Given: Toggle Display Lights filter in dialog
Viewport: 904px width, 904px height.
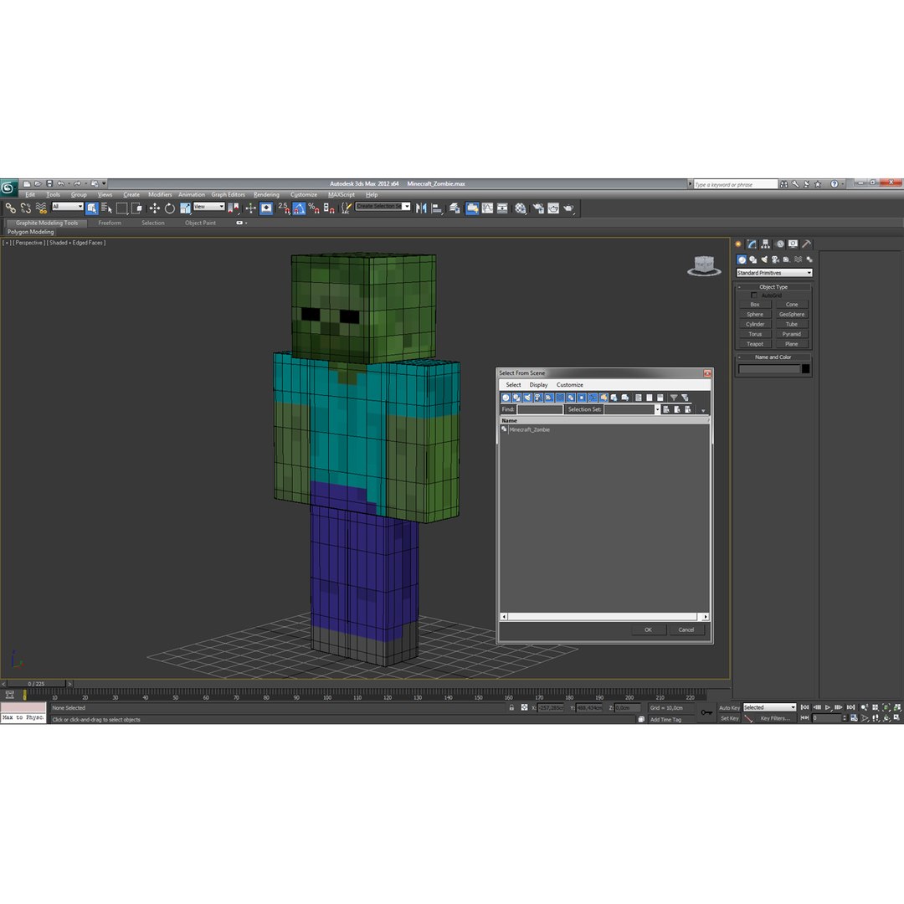Looking at the screenshot, I should point(527,398).
